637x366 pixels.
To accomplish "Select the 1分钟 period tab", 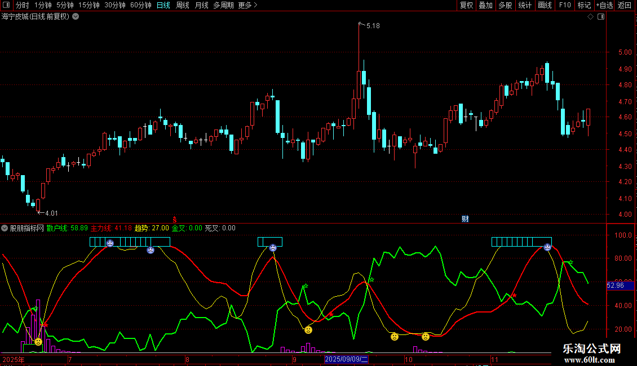I will click(43, 5).
